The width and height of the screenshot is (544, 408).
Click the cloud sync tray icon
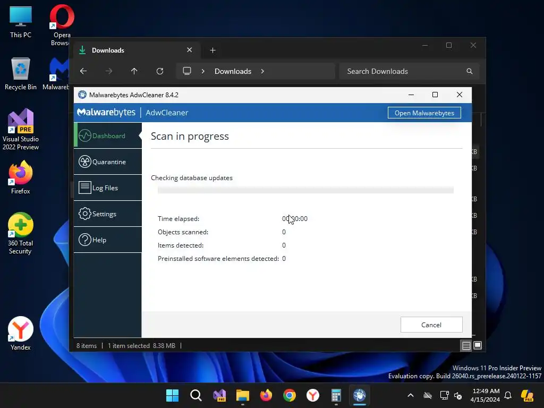(x=428, y=395)
